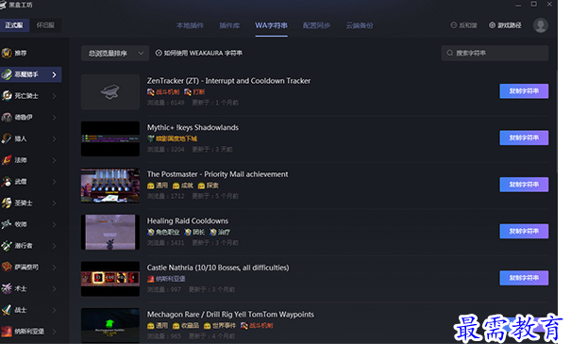
Task: Open 如何使用 WEAKAURA 字符串 help link
Action: (199, 54)
